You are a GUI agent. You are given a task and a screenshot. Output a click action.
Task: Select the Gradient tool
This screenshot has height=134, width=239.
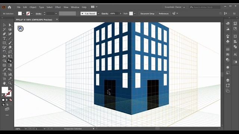pos(10,65)
